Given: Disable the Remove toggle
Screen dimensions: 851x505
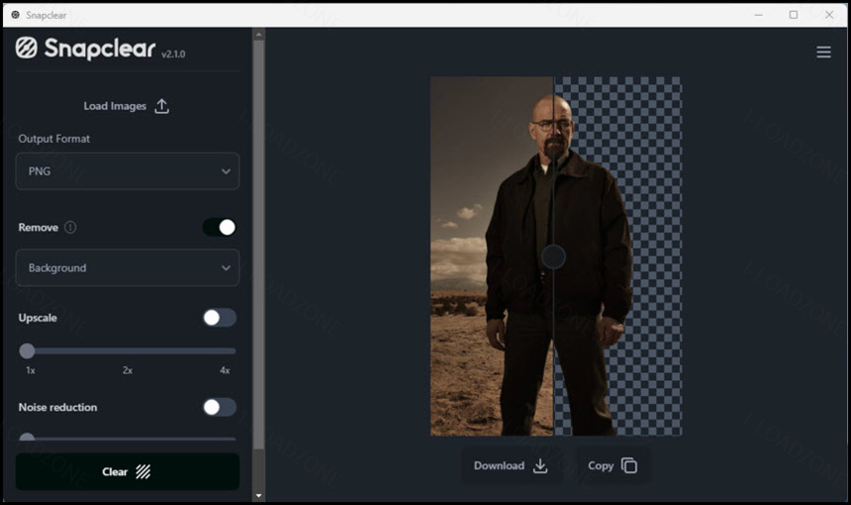Looking at the screenshot, I should (220, 228).
